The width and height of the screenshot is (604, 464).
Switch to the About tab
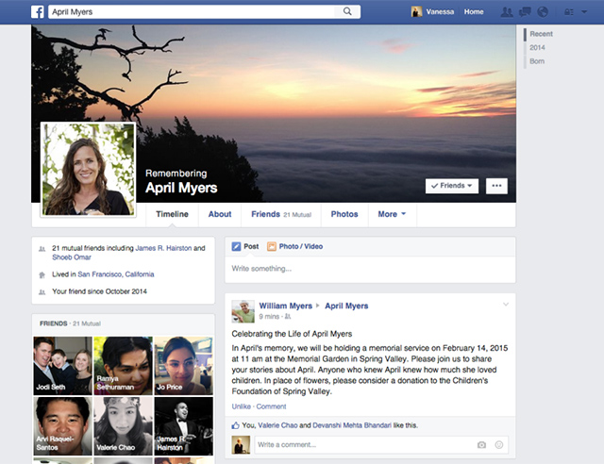[220, 214]
